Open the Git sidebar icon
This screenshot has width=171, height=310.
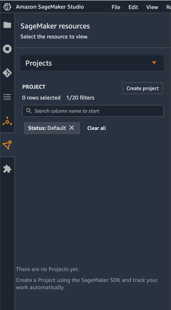[x=7, y=73]
